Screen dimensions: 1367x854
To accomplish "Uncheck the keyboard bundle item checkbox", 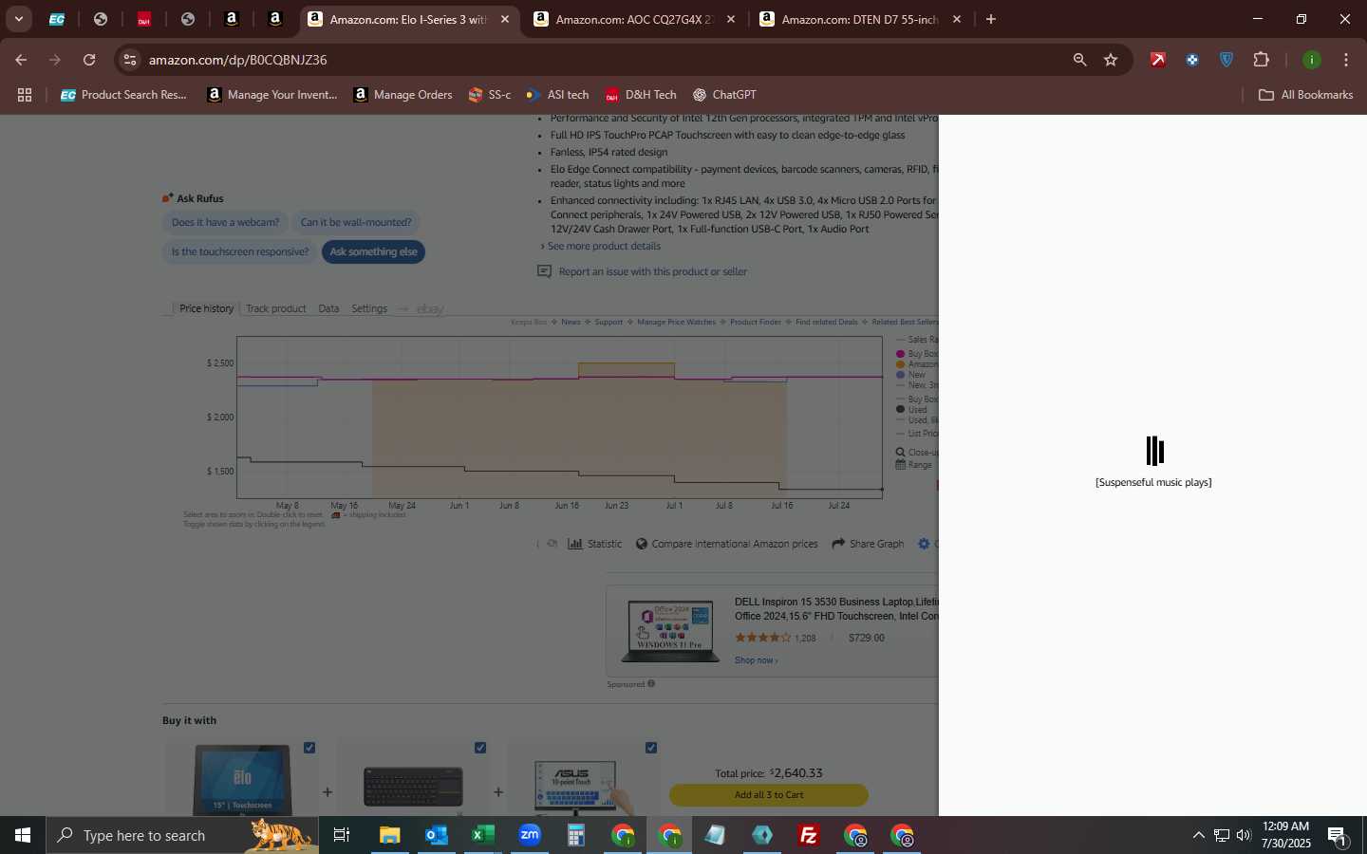I will pyautogui.click(x=480, y=748).
